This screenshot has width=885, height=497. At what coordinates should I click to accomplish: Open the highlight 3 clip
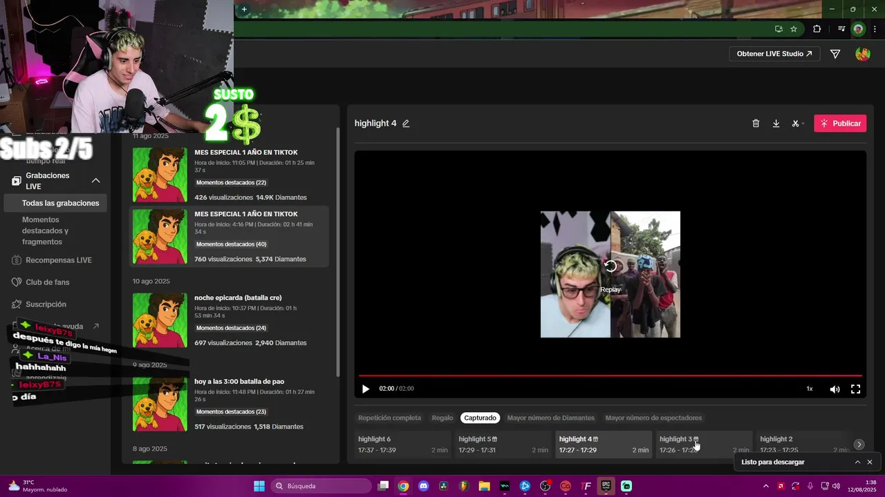tap(704, 444)
